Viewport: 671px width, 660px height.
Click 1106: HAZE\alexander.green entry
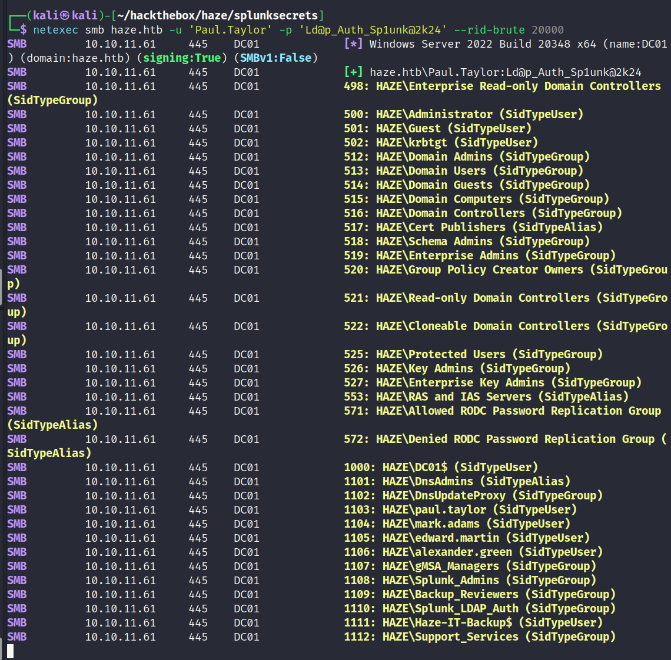473,552
